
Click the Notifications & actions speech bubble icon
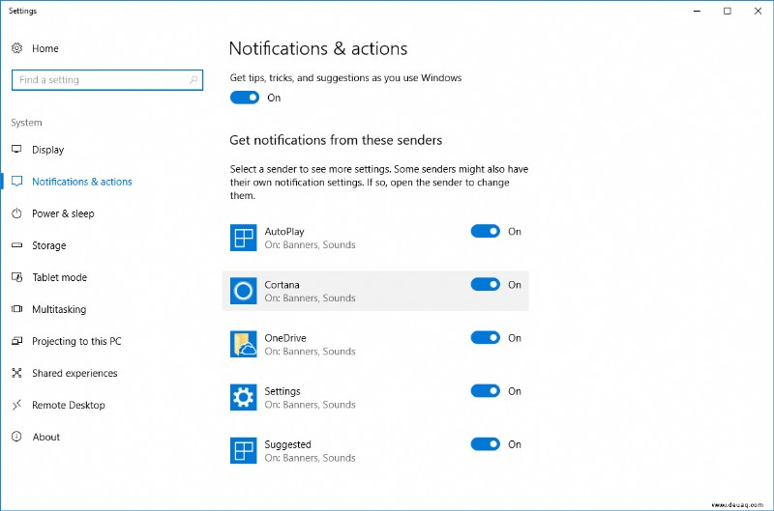point(16,182)
